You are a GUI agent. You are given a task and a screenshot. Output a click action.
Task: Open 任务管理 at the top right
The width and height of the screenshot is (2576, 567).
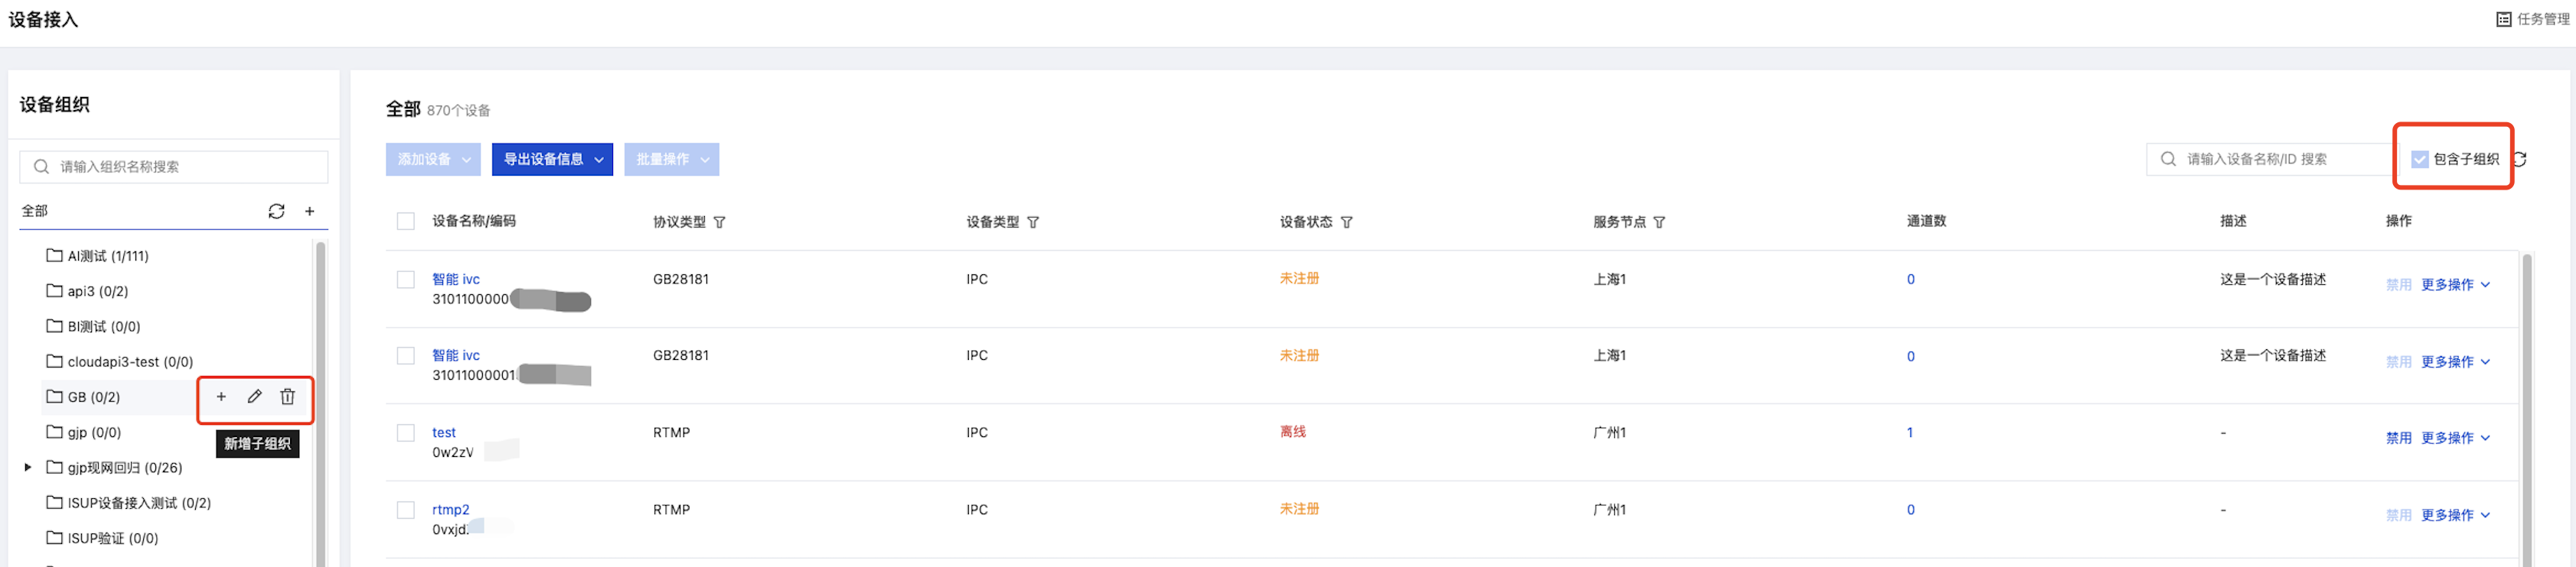click(2532, 19)
